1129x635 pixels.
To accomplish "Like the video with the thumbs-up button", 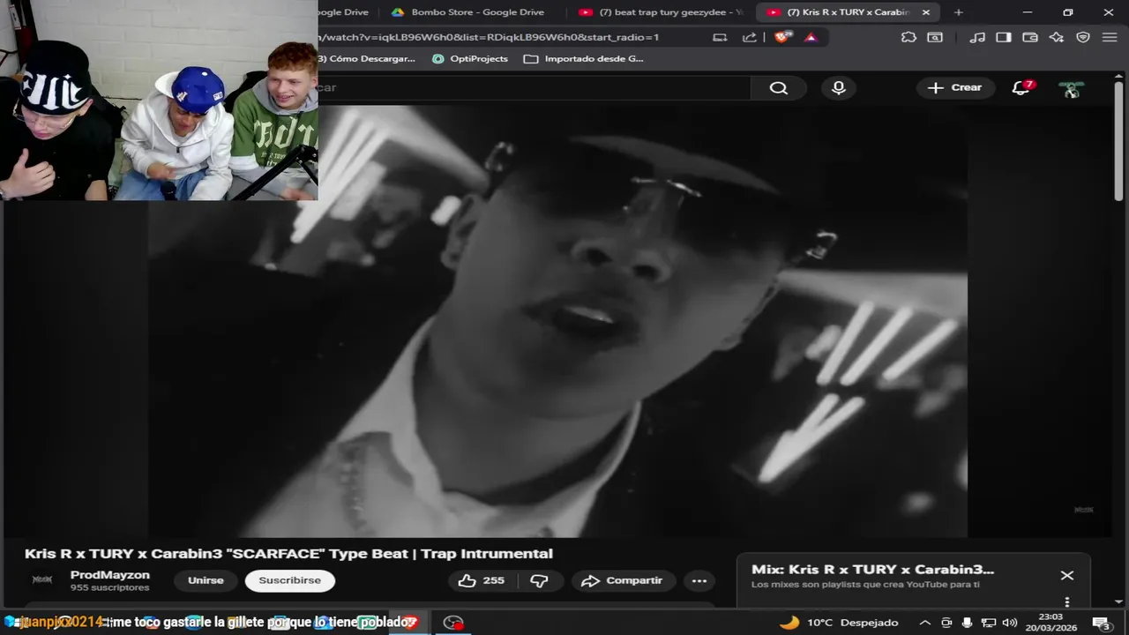I will coord(482,580).
